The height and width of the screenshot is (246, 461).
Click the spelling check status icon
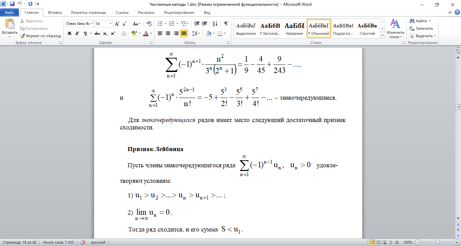[x=82, y=242]
